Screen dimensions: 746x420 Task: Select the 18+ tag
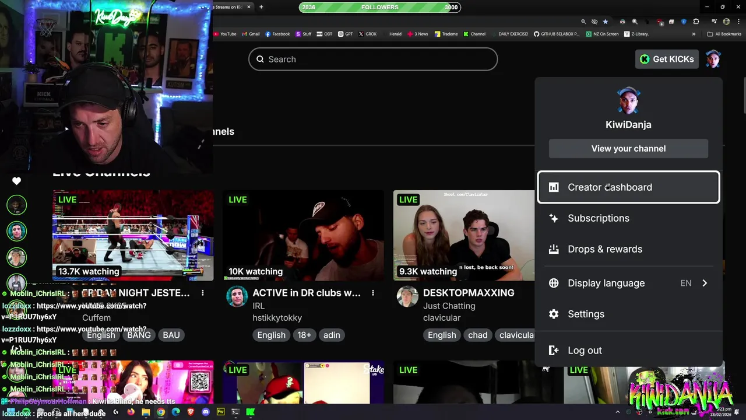tap(304, 335)
